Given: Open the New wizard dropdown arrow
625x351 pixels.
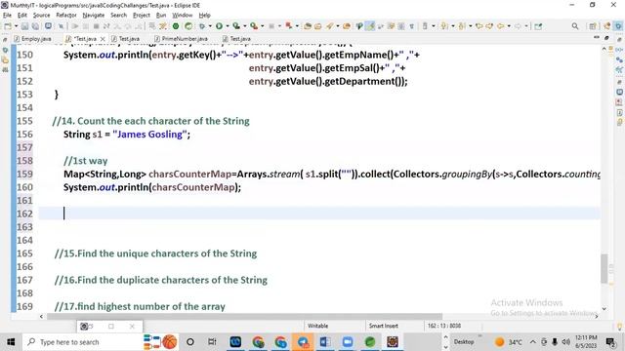Looking at the screenshot, I should 16,26.
